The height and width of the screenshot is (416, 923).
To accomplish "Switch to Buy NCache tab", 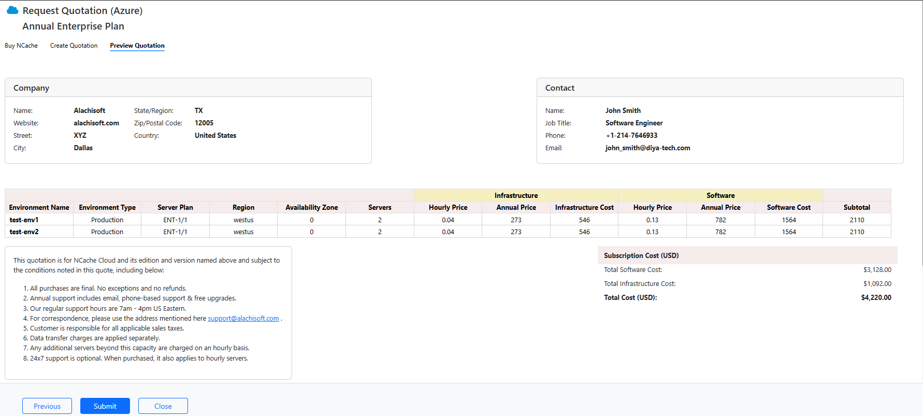I will coord(21,46).
